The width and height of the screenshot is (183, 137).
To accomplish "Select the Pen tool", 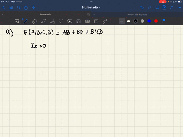I will pyautogui.click(x=26, y=21).
